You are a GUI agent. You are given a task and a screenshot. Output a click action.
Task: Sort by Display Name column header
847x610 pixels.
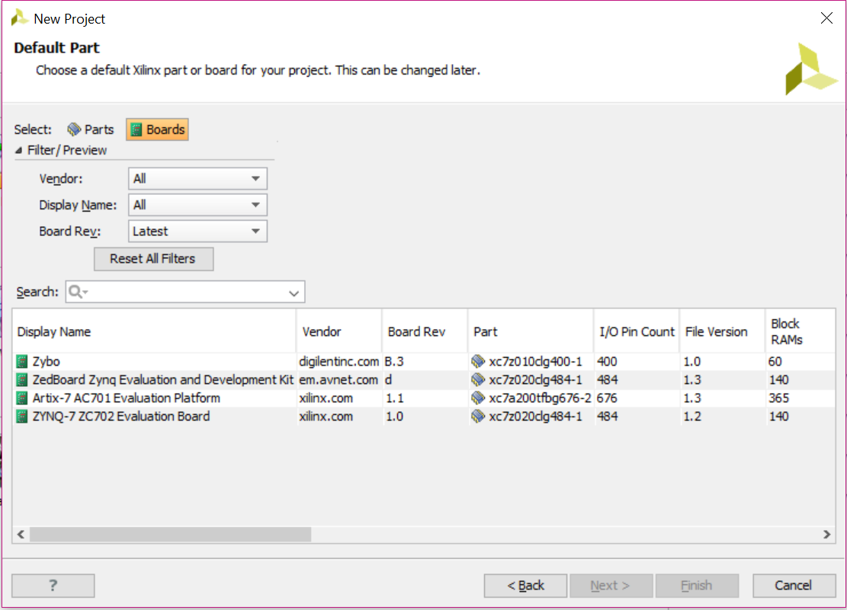point(154,331)
